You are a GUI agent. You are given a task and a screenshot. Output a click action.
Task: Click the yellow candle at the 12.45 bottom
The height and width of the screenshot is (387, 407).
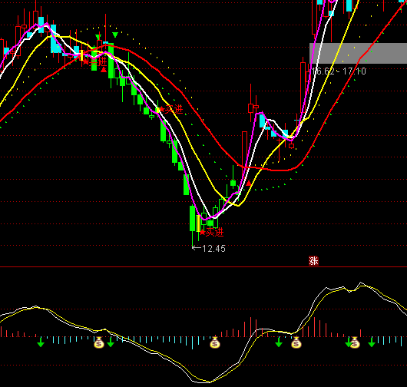pos(198,223)
